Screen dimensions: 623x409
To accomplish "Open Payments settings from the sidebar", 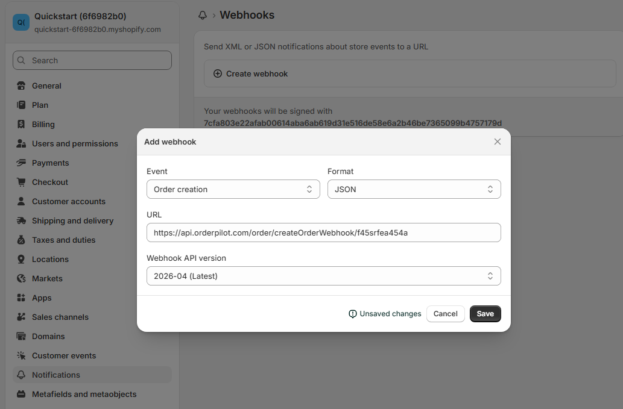I will tap(21, 163).
